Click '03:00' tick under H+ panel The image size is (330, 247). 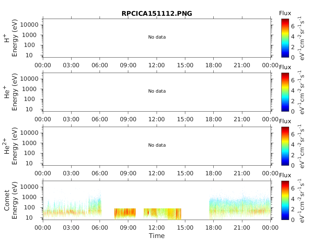pos(71,65)
